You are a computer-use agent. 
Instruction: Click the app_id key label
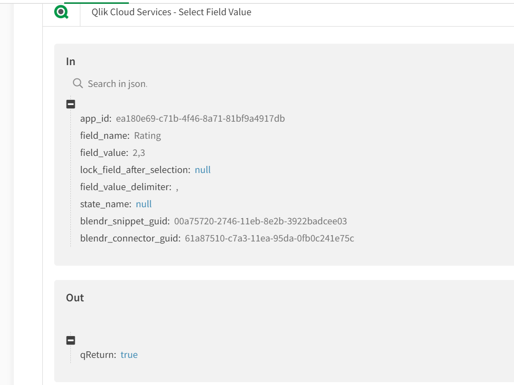[x=96, y=118]
